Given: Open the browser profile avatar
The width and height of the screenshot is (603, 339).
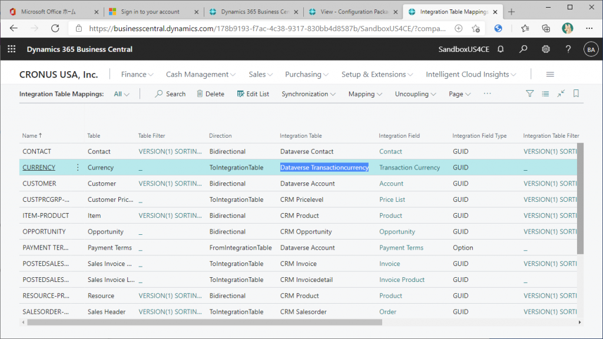Looking at the screenshot, I should 567,28.
